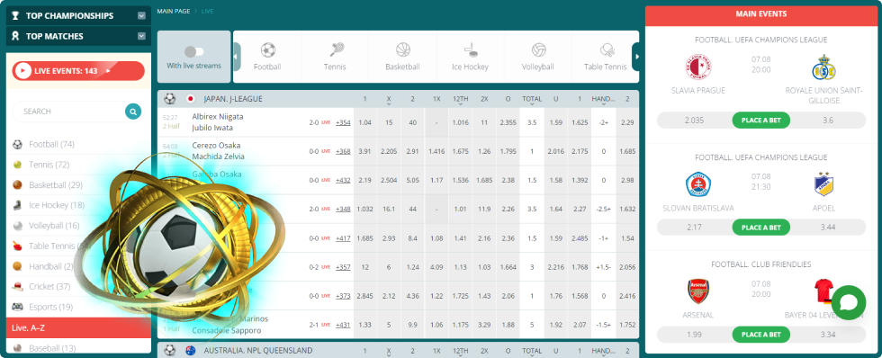Open the 12TH column dropdown in J-League
The image size is (882, 358).
(x=460, y=100)
